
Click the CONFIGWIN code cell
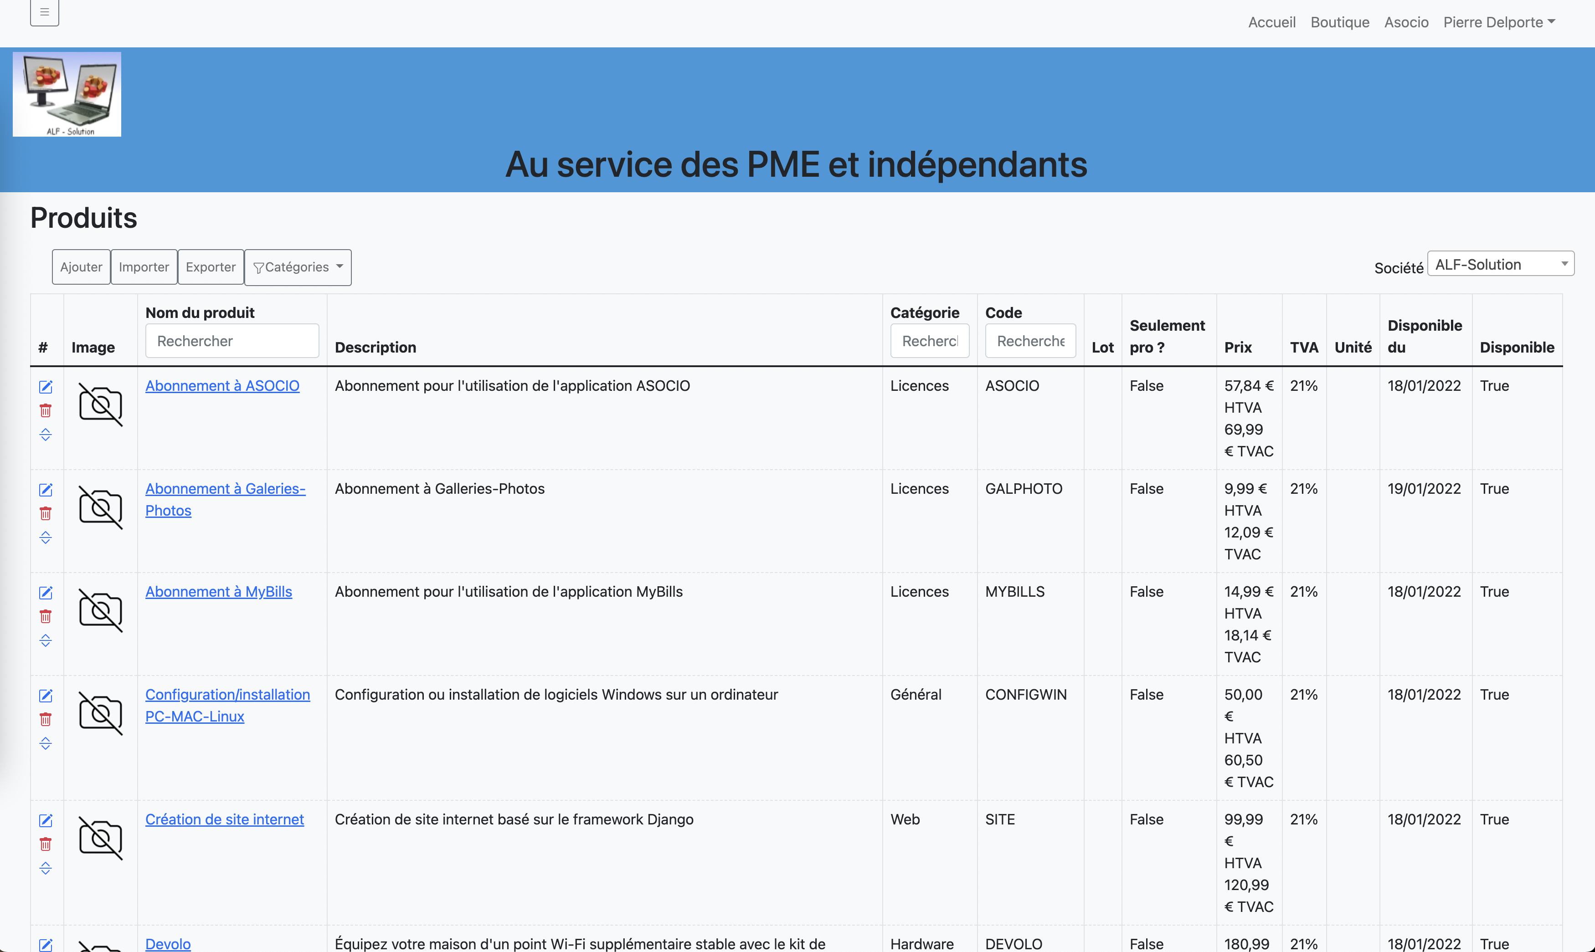pyautogui.click(x=1025, y=695)
